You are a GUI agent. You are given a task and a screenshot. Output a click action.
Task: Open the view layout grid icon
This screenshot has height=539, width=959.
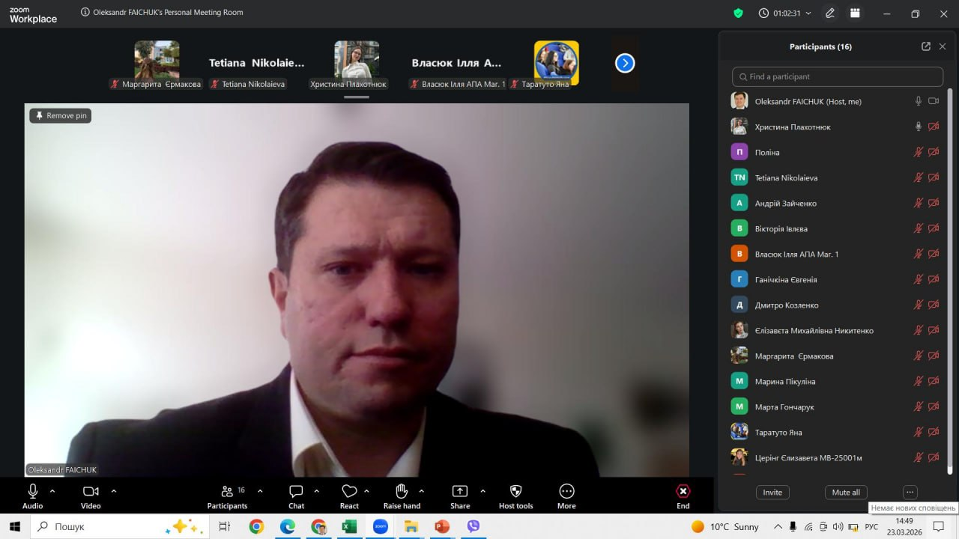[x=855, y=13]
